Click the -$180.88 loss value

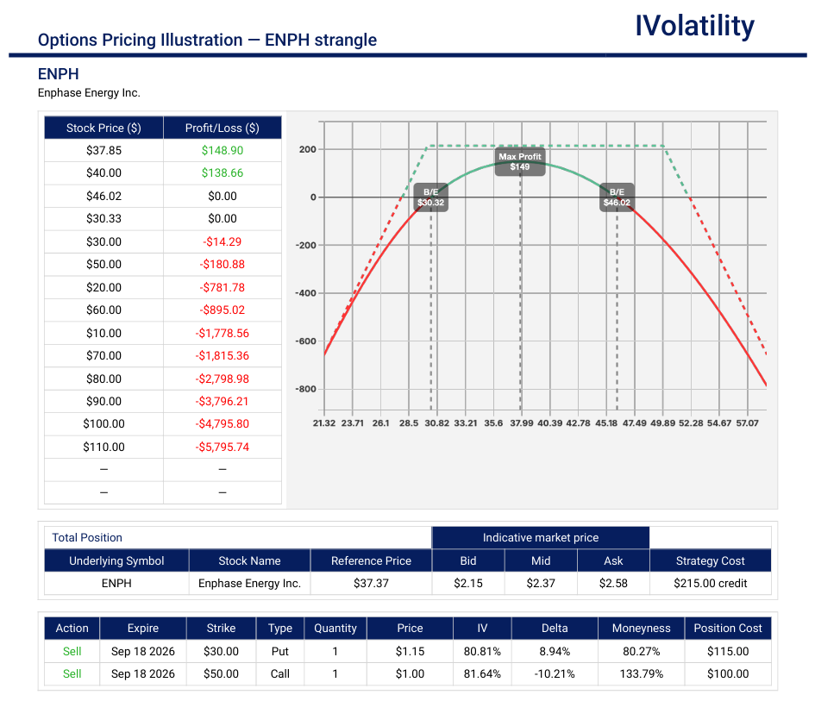223,265
